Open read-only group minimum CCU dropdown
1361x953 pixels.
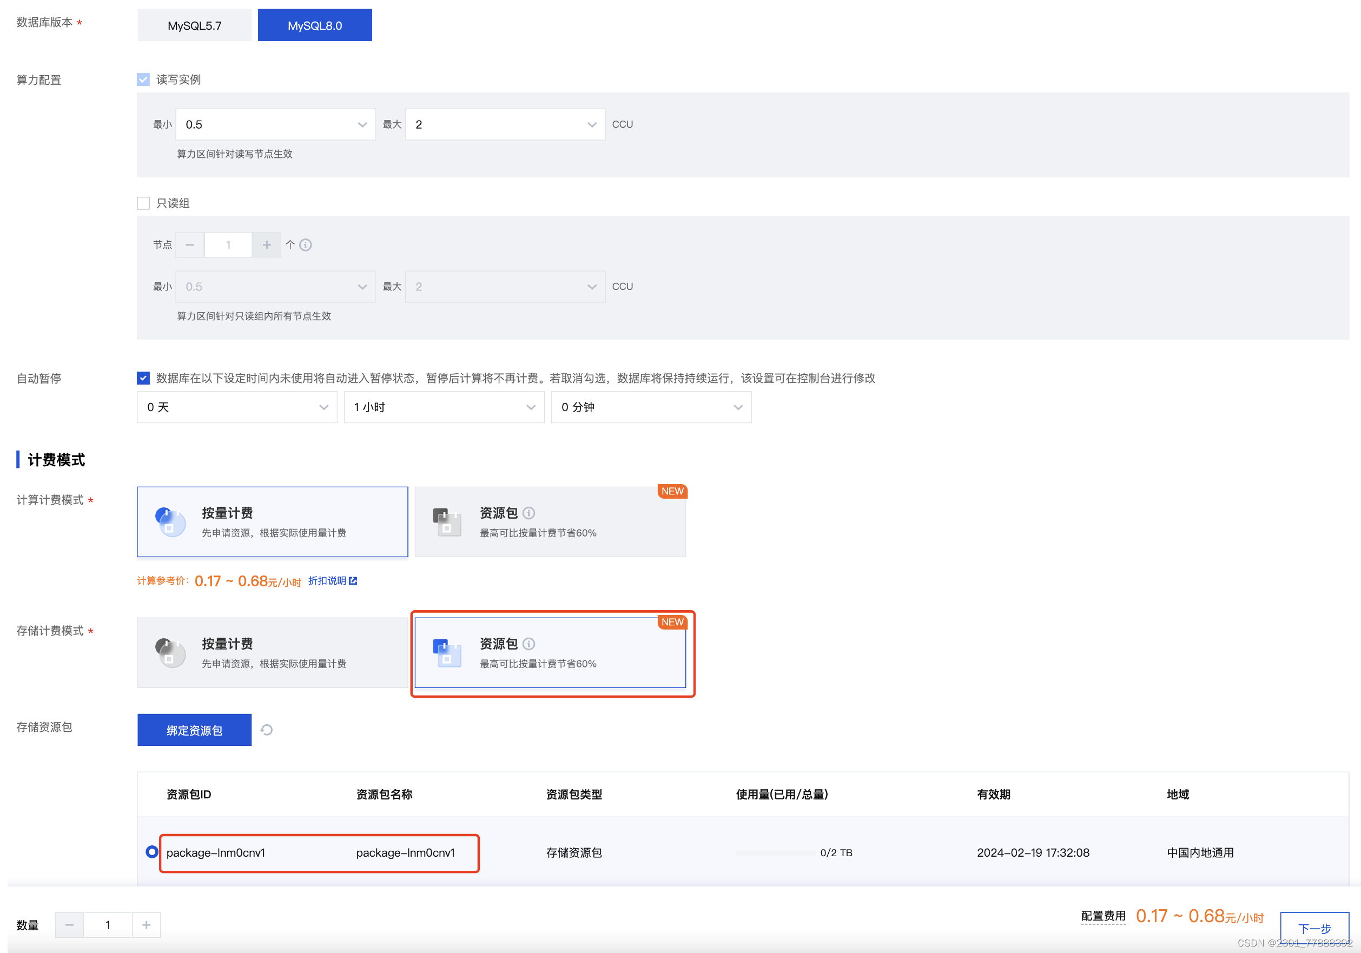[276, 287]
